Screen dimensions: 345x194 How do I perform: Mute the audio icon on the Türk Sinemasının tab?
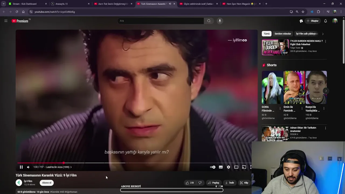(x=170, y=4)
